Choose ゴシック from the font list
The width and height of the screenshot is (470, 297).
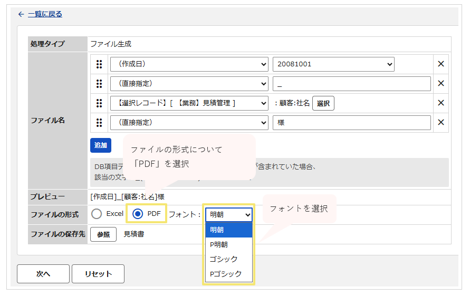tap(229, 259)
